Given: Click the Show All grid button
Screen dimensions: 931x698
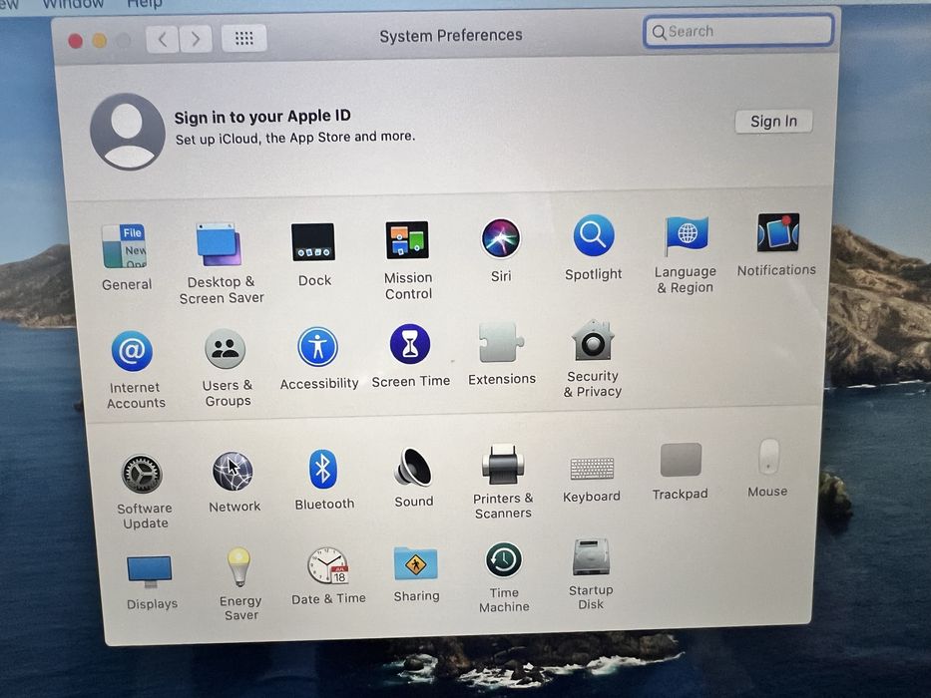Looking at the screenshot, I should tap(244, 39).
